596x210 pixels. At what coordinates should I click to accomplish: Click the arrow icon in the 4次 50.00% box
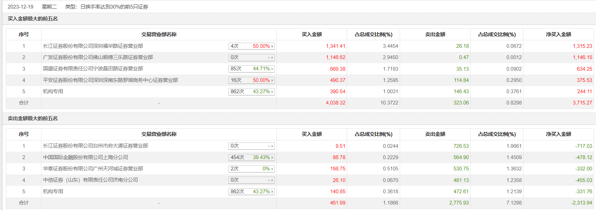point(272,46)
